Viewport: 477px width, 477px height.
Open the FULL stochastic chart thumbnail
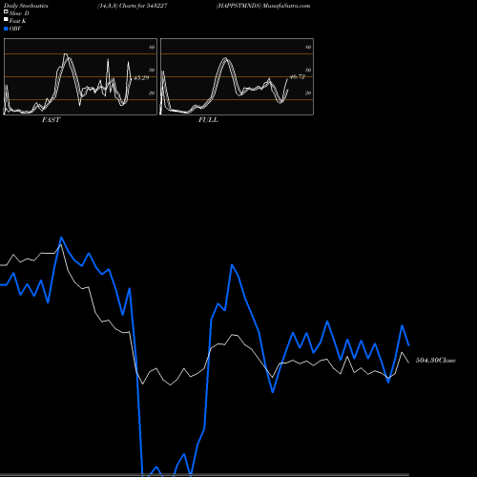pyautogui.click(x=237, y=76)
